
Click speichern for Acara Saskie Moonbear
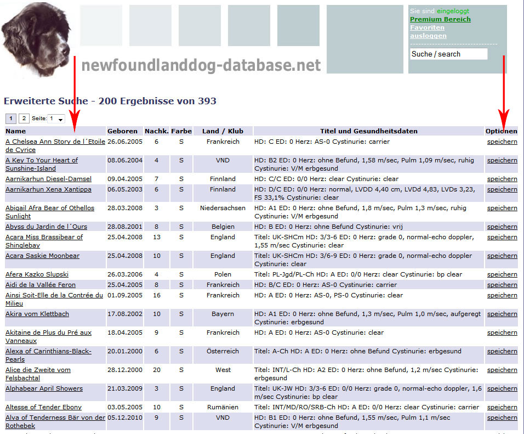click(502, 256)
